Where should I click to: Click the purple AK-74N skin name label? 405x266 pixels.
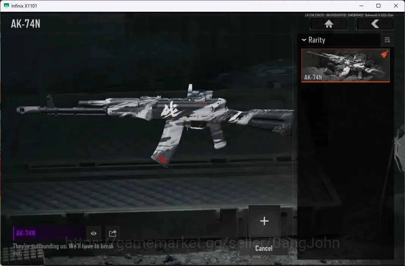click(25, 233)
